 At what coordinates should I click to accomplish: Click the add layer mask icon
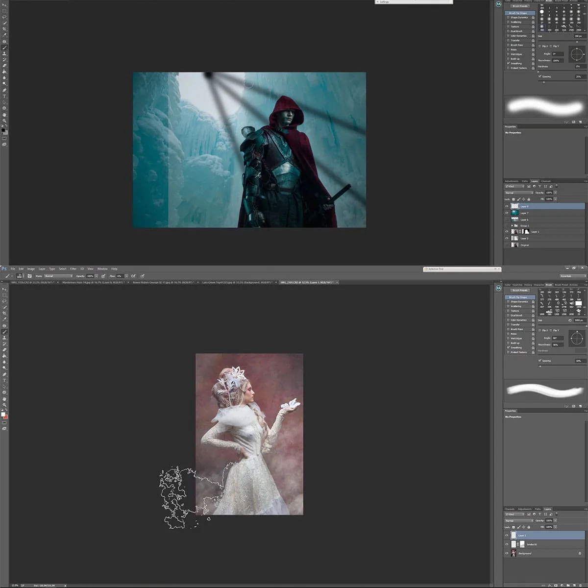[x=556, y=585]
